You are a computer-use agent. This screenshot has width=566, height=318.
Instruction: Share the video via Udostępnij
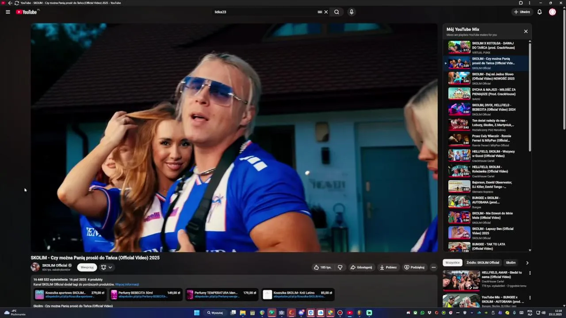(361, 267)
